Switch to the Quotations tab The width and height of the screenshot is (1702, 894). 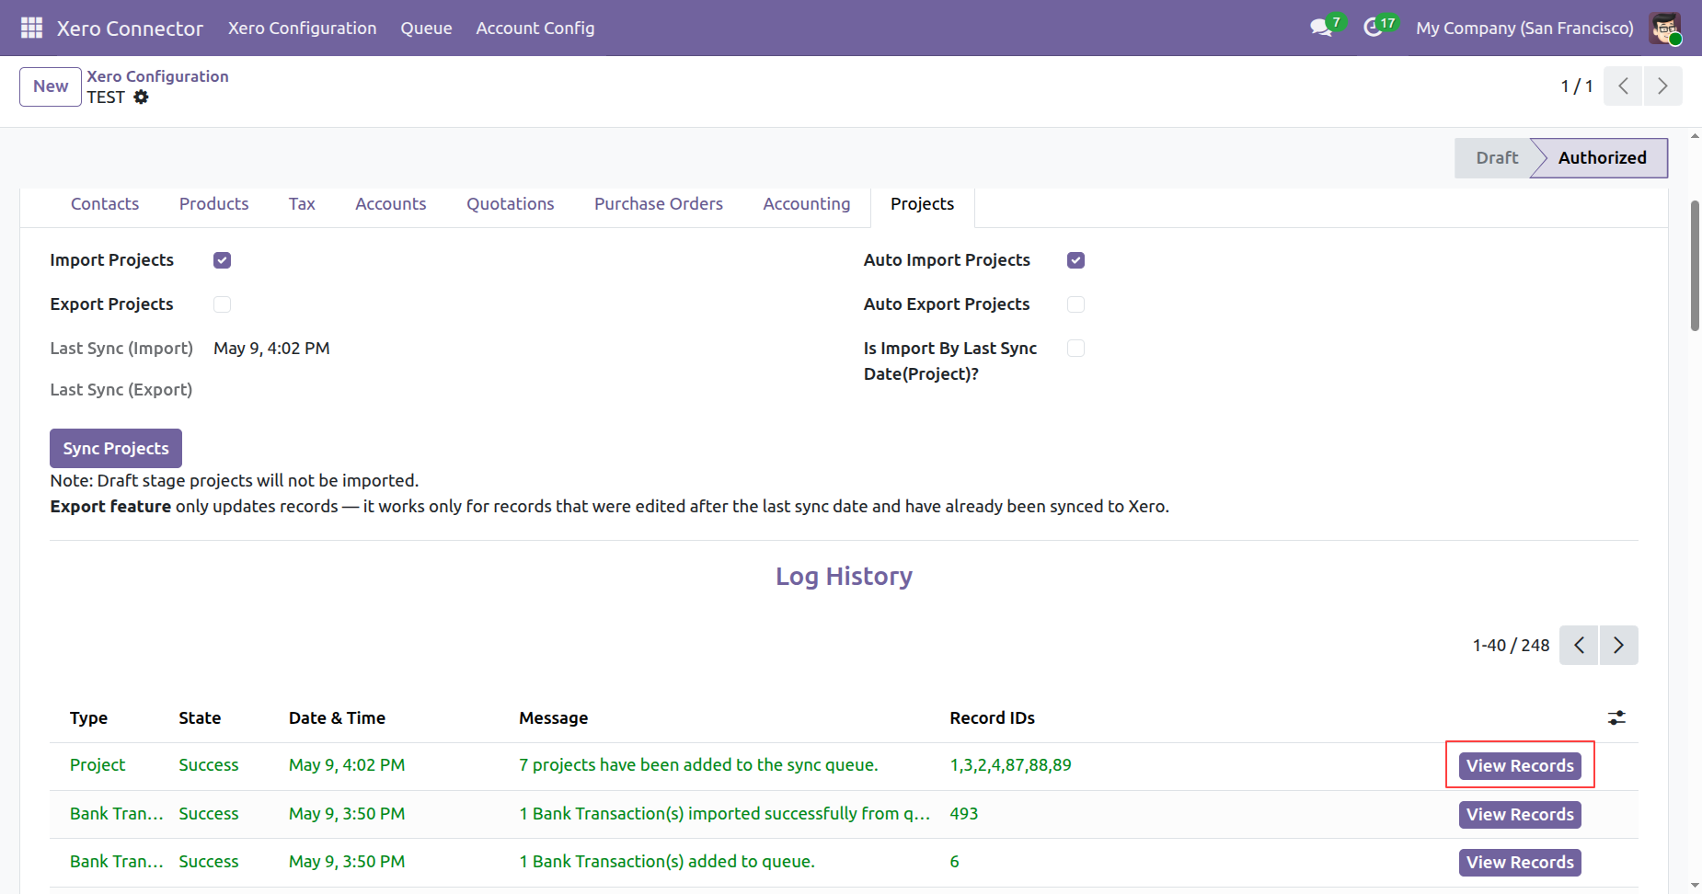point(511,204)
